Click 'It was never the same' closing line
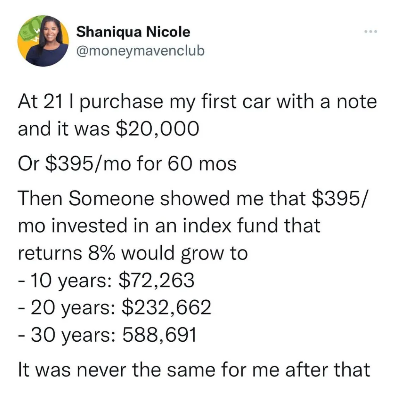 [x=194, y=370]
